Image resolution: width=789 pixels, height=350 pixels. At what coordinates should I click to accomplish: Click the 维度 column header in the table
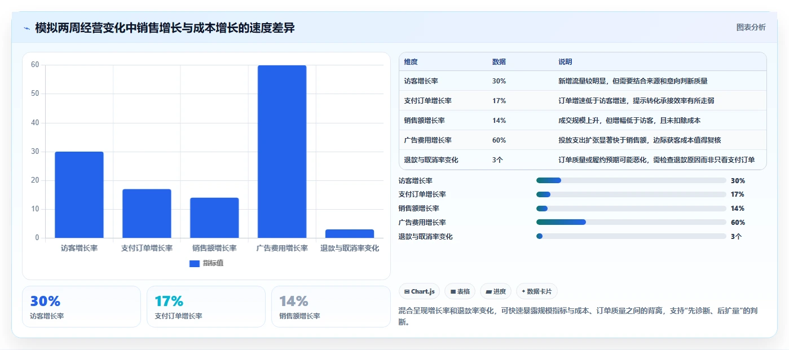pyautogui.click(x=411, y=61)
